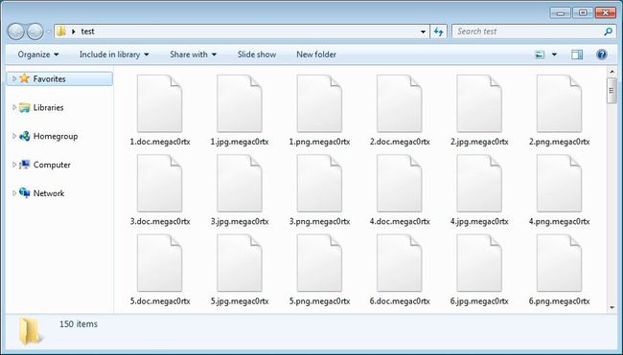Select the 4.doc.megac0rtx file icon

pos(400,184)
